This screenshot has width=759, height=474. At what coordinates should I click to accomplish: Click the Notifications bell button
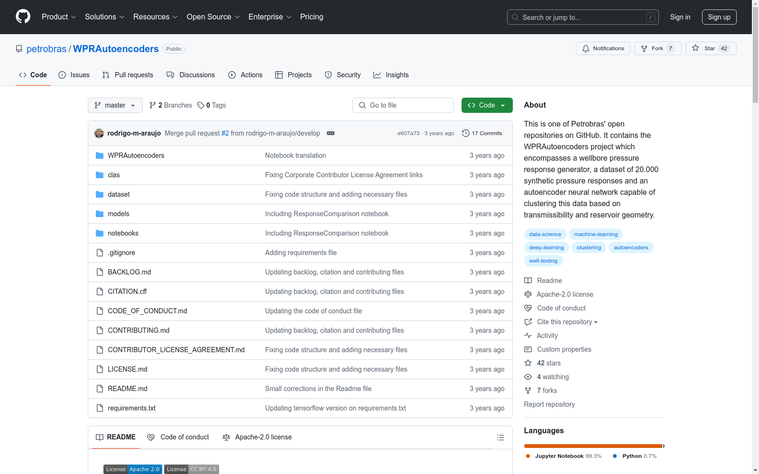(x=603, y=48)
